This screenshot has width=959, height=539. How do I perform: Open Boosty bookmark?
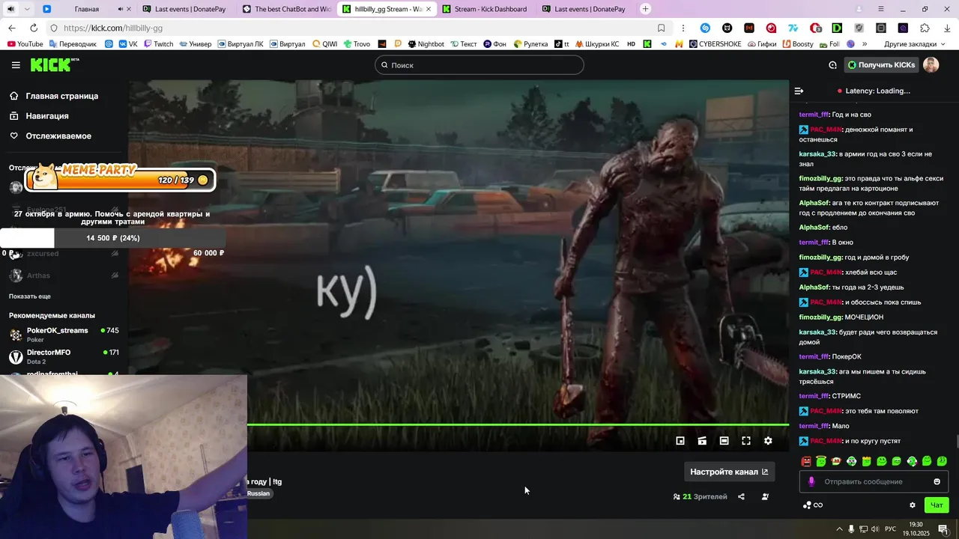pyautogui.click(x=797, y=44)
